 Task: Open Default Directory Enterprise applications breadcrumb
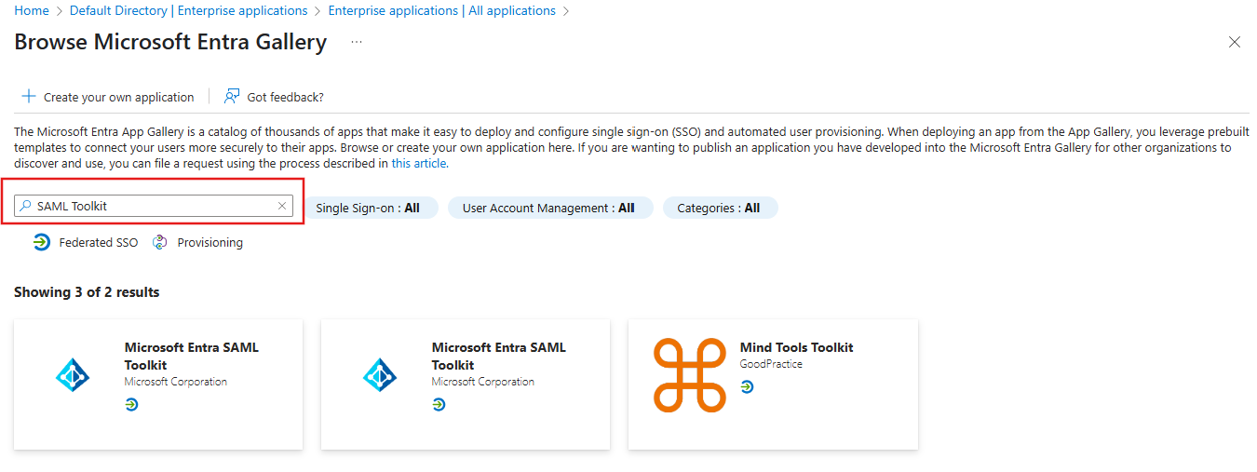point(188,11)
